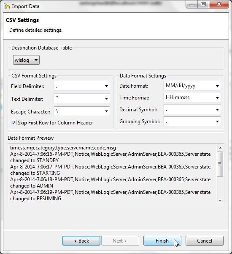Click the Finish button
This screenshot has height=254, width=232.
[x=162, y=241]
